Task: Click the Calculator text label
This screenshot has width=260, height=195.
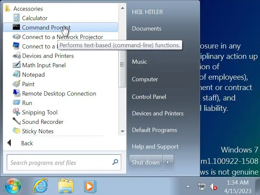Action: 35,18
